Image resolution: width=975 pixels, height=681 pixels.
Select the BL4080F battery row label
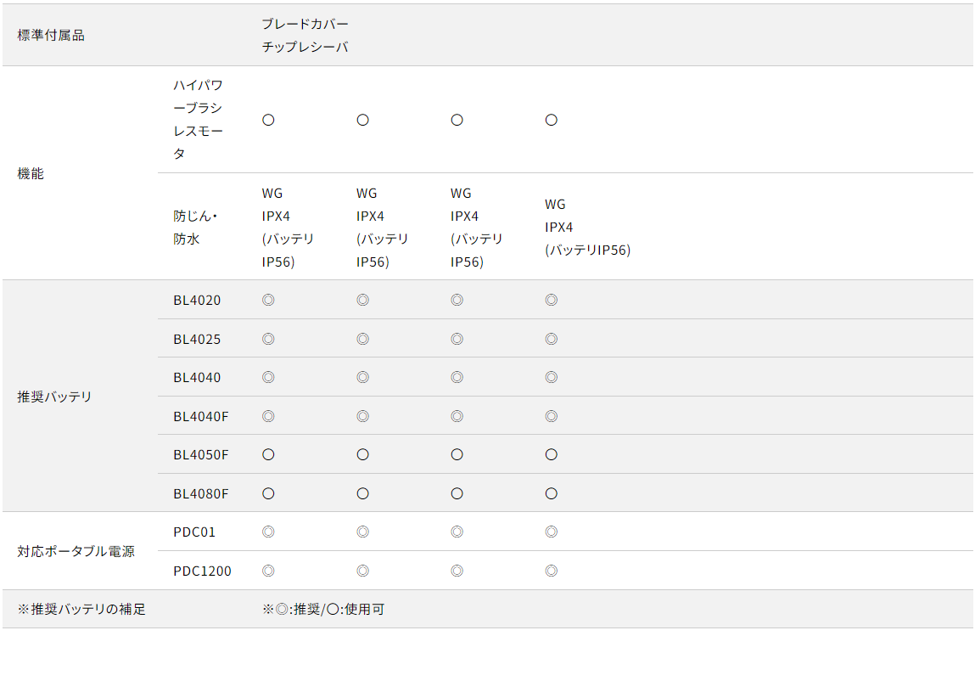(201, 494)
